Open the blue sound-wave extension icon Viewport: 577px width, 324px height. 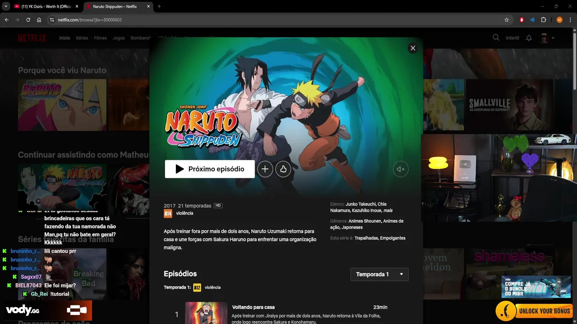pyautogui.click(x=532, y=20)
